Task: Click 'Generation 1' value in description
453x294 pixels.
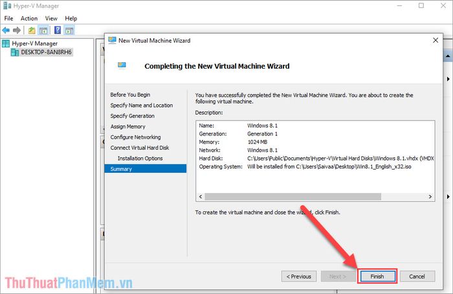Action: coord(262,134)
